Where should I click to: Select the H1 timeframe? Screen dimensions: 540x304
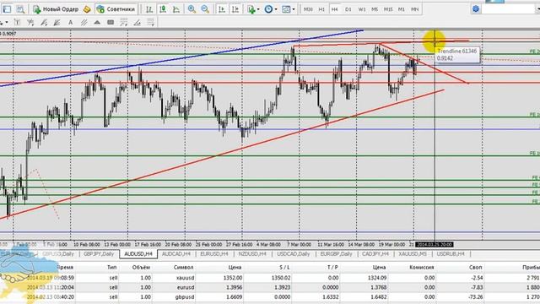[321, 9]
